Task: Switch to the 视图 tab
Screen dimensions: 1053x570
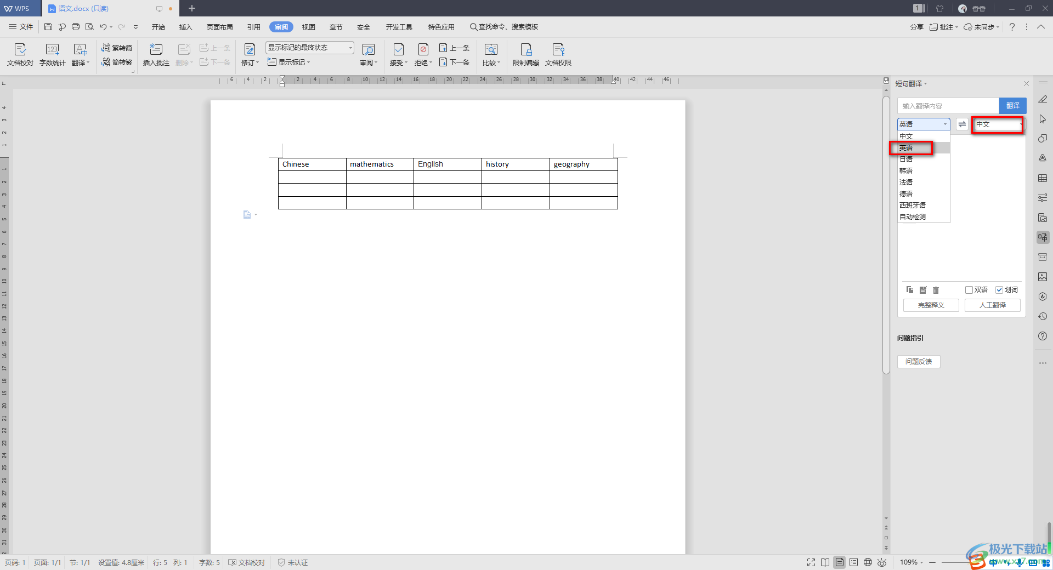Action: tap(309, 27)
